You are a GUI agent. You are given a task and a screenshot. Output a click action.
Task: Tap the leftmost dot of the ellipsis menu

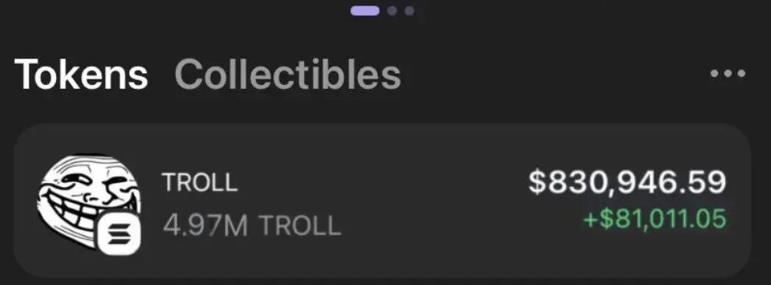click(716, 74)
